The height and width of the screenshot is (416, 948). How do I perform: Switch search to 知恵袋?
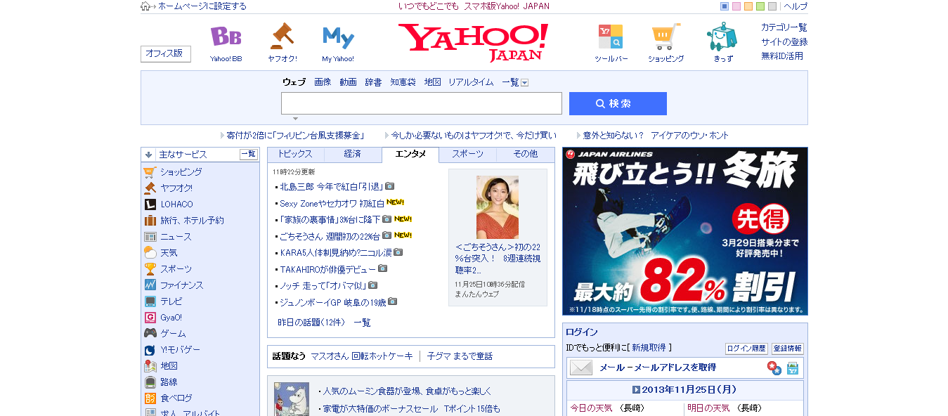coord(403,82)
